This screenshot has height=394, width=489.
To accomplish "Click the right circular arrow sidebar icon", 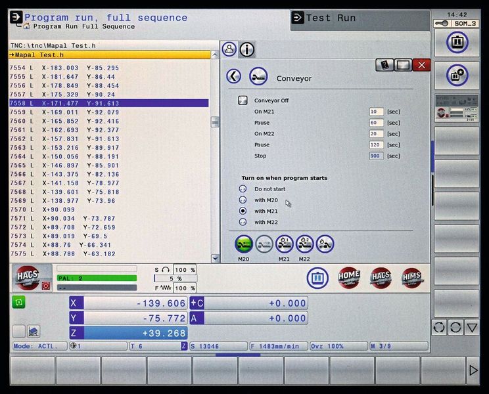I will point(455,327).
